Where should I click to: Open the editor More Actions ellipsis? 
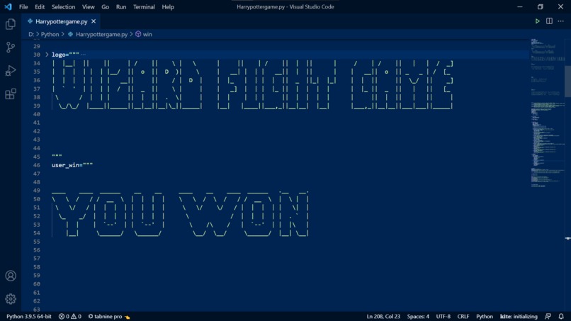coord(561,21)
